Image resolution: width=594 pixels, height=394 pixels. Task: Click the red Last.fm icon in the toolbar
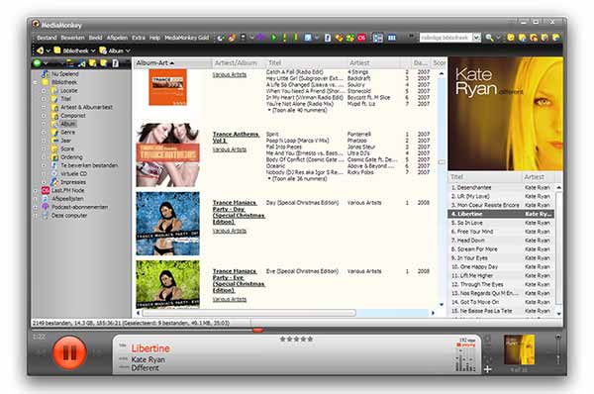coord(361,38)
